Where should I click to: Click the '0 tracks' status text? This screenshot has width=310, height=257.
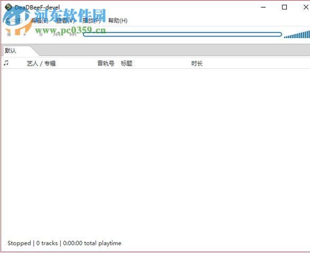click(x=47, y=243)
